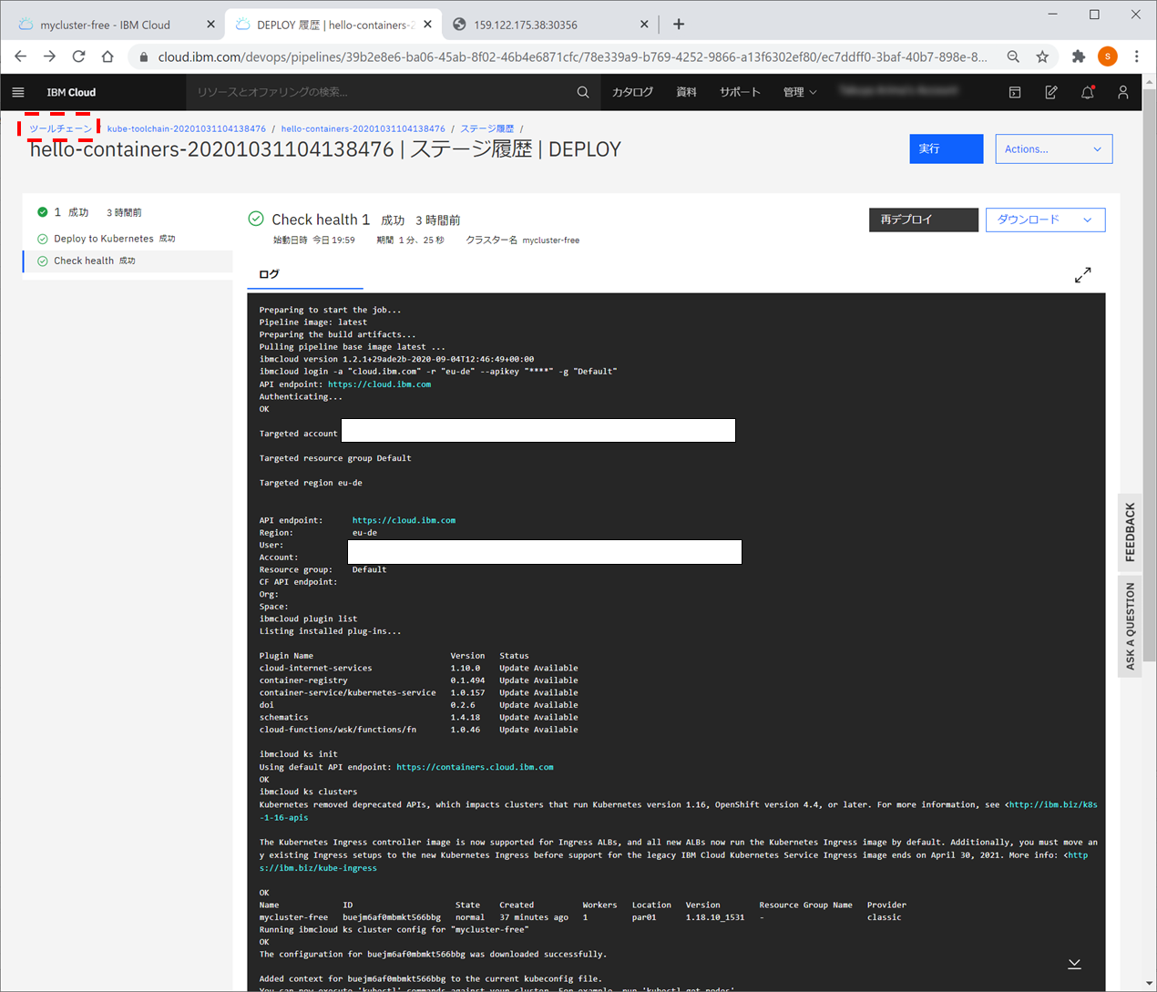This screenshot has height=992, width=1157.
Task: Jump to log bottom arrow icon
Action: coord(1074,964)
